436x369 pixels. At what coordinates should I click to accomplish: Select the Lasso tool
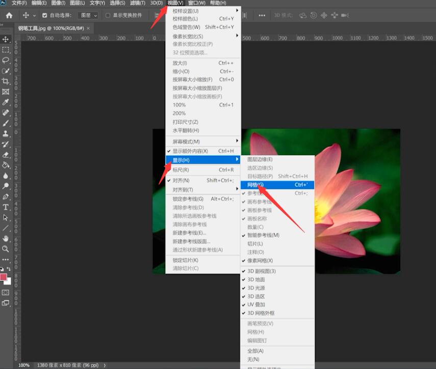(6, 60)
